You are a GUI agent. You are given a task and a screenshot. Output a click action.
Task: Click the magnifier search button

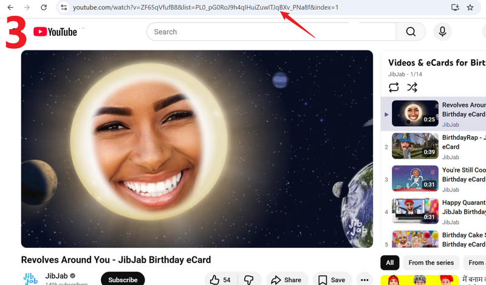pyautogui.click(x=411, y=32)
